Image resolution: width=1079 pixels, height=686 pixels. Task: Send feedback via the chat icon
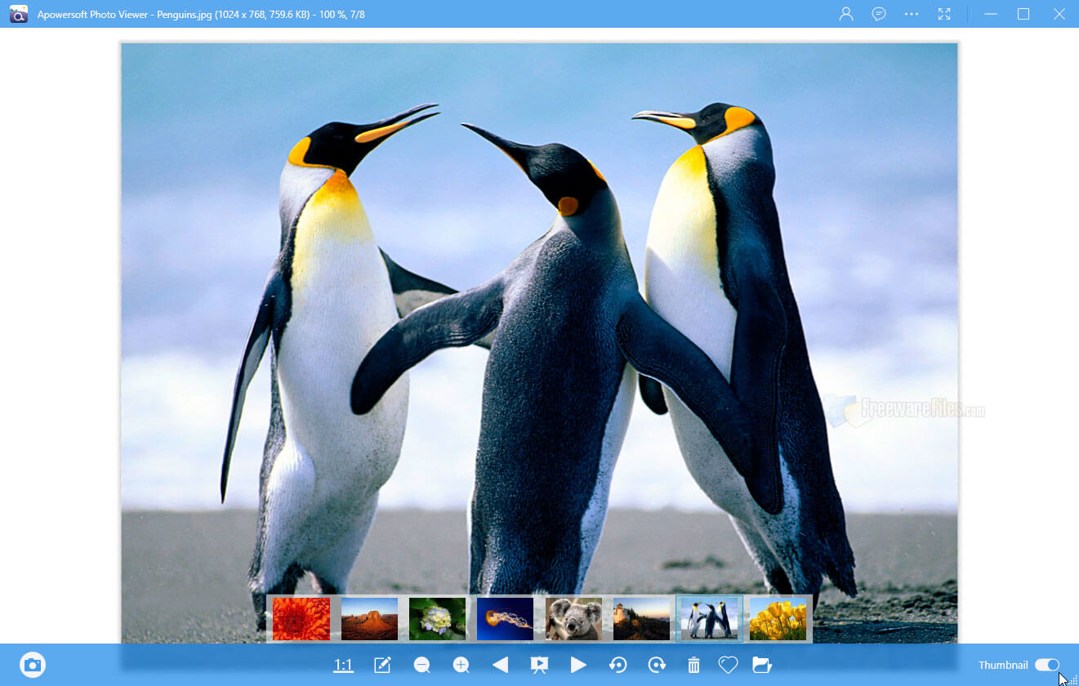[878, 14]
